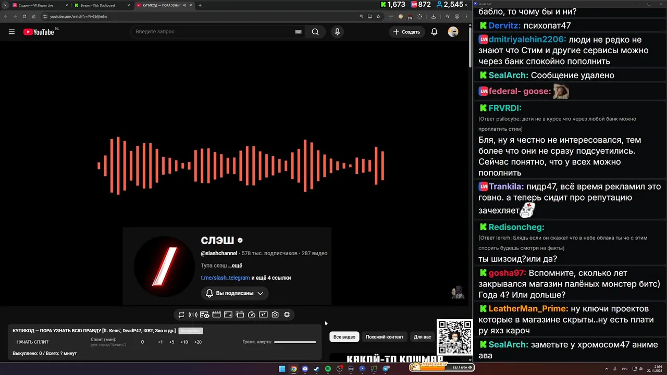Image resolution: width=667 pixels, height=375 pixels.
Task: Expand the 'Вы подписаны' subscription dropdown
Action: coord(234,293)
